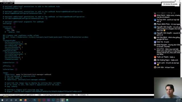Image resolution: width=182 pixels, height=102 pixels.
Task: Click vim status bar file path values.yaml
Action: pyautogui.click(x=18, y=95)
